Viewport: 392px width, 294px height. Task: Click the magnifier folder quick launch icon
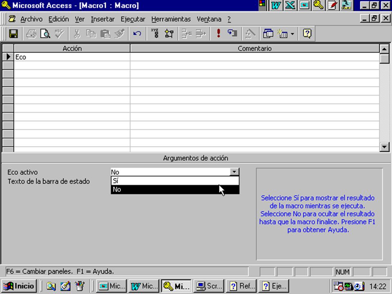pos(51,286)
